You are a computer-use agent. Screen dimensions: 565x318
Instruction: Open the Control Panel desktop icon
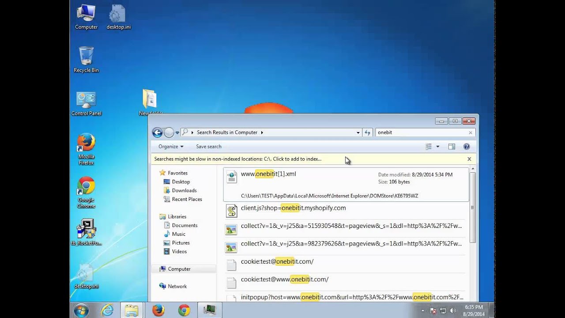(x=86, y=104)
